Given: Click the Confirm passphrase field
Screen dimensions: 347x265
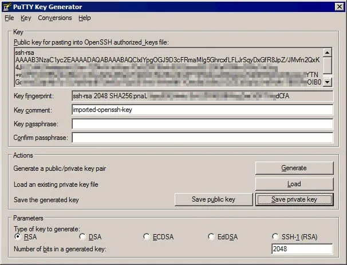Looking at the screenshot, I should pyautogui.click(x=202, y=138).
